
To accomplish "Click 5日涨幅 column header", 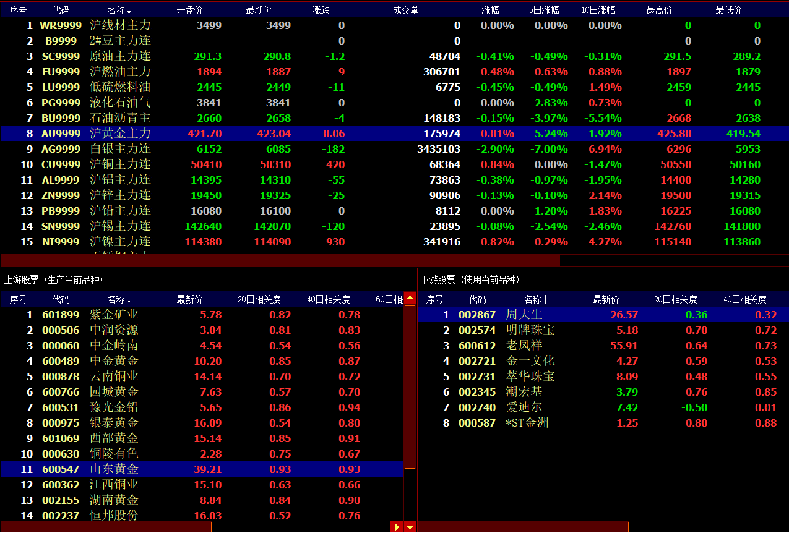I will [x=543, y=11].
